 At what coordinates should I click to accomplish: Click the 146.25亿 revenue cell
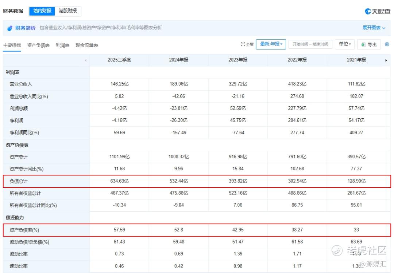(x=119, y=84)
